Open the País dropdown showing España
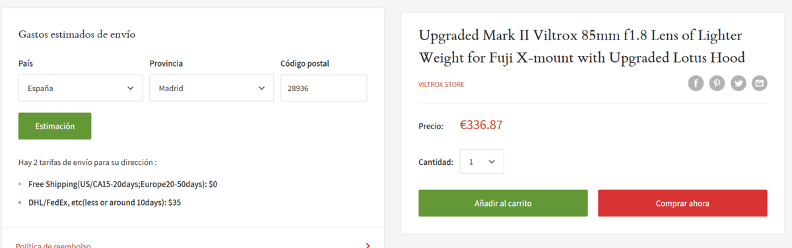The height and width of the screenshot is (248, 792). pyautogui.click(x=81, y=88)
